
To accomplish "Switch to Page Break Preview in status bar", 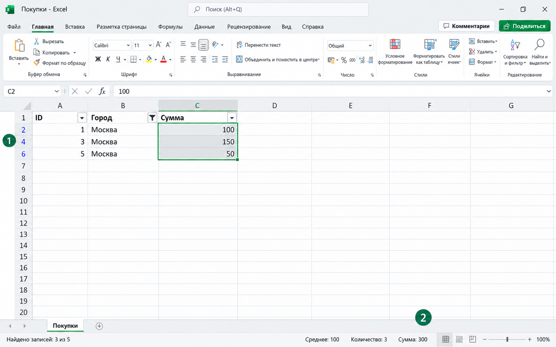I will click(473, 339).
